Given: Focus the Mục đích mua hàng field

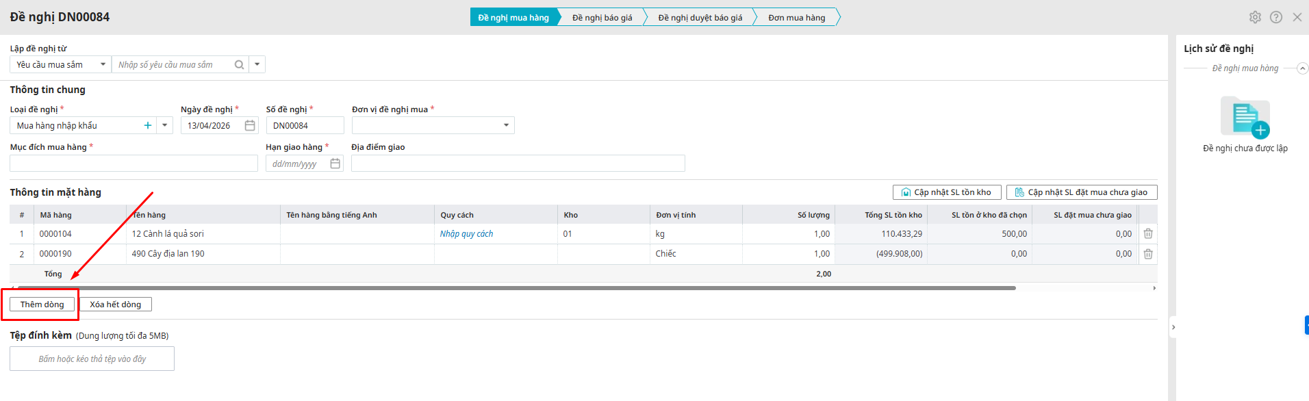Looking at the screenshot, I should (134, 164).
